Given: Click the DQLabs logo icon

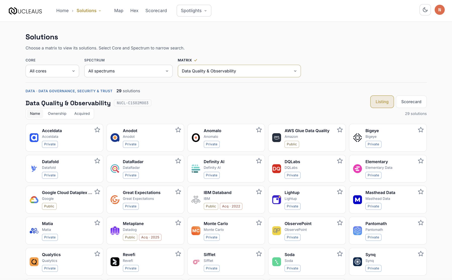Looking at the screenshot, I should pos(277,169).
